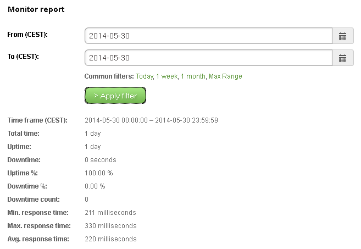Image resolution: width=361 pixels, height=249 pixels.
Task: Open the From date calendar picker
Action: [x=343, y=36]
